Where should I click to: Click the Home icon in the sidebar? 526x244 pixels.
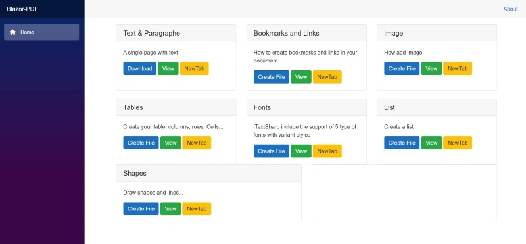tap(12, 32)
